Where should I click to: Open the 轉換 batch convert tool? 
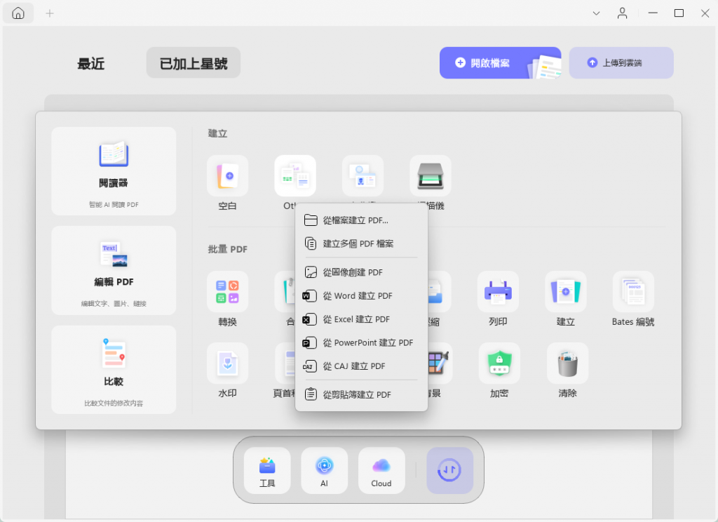tap(228, 292)
